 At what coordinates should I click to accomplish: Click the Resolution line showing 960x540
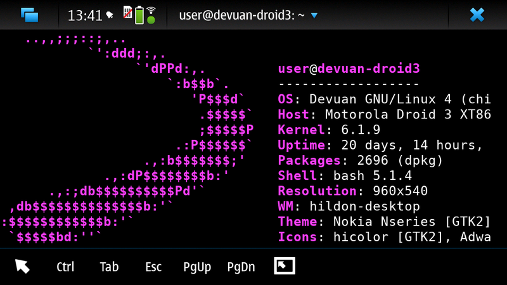pos(353,191)
